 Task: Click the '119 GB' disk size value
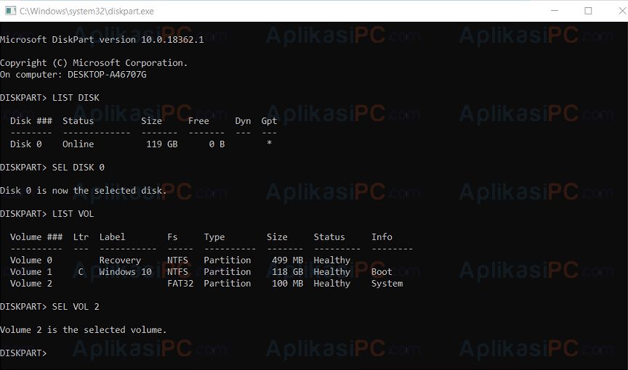[162, 144]
